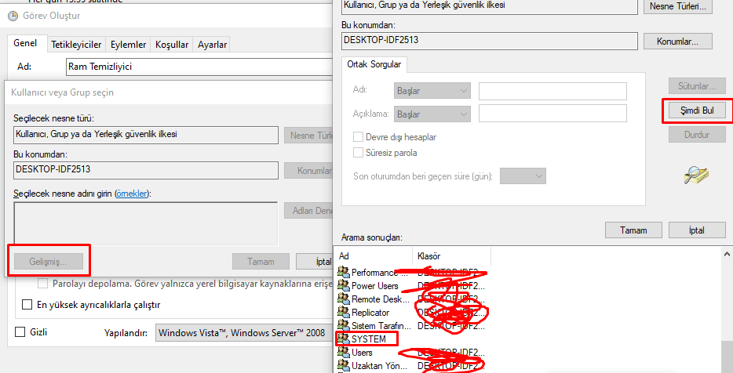Image resolution: width=733 pixels, height=373 pixels.
Task: Click the Seçilecek nesne adını girin box
Action: pos(146,223)
